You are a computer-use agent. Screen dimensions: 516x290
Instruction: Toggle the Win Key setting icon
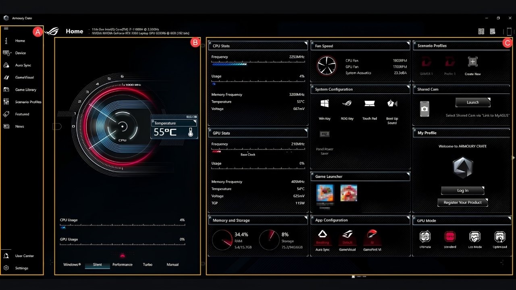(x=325, y=104)
